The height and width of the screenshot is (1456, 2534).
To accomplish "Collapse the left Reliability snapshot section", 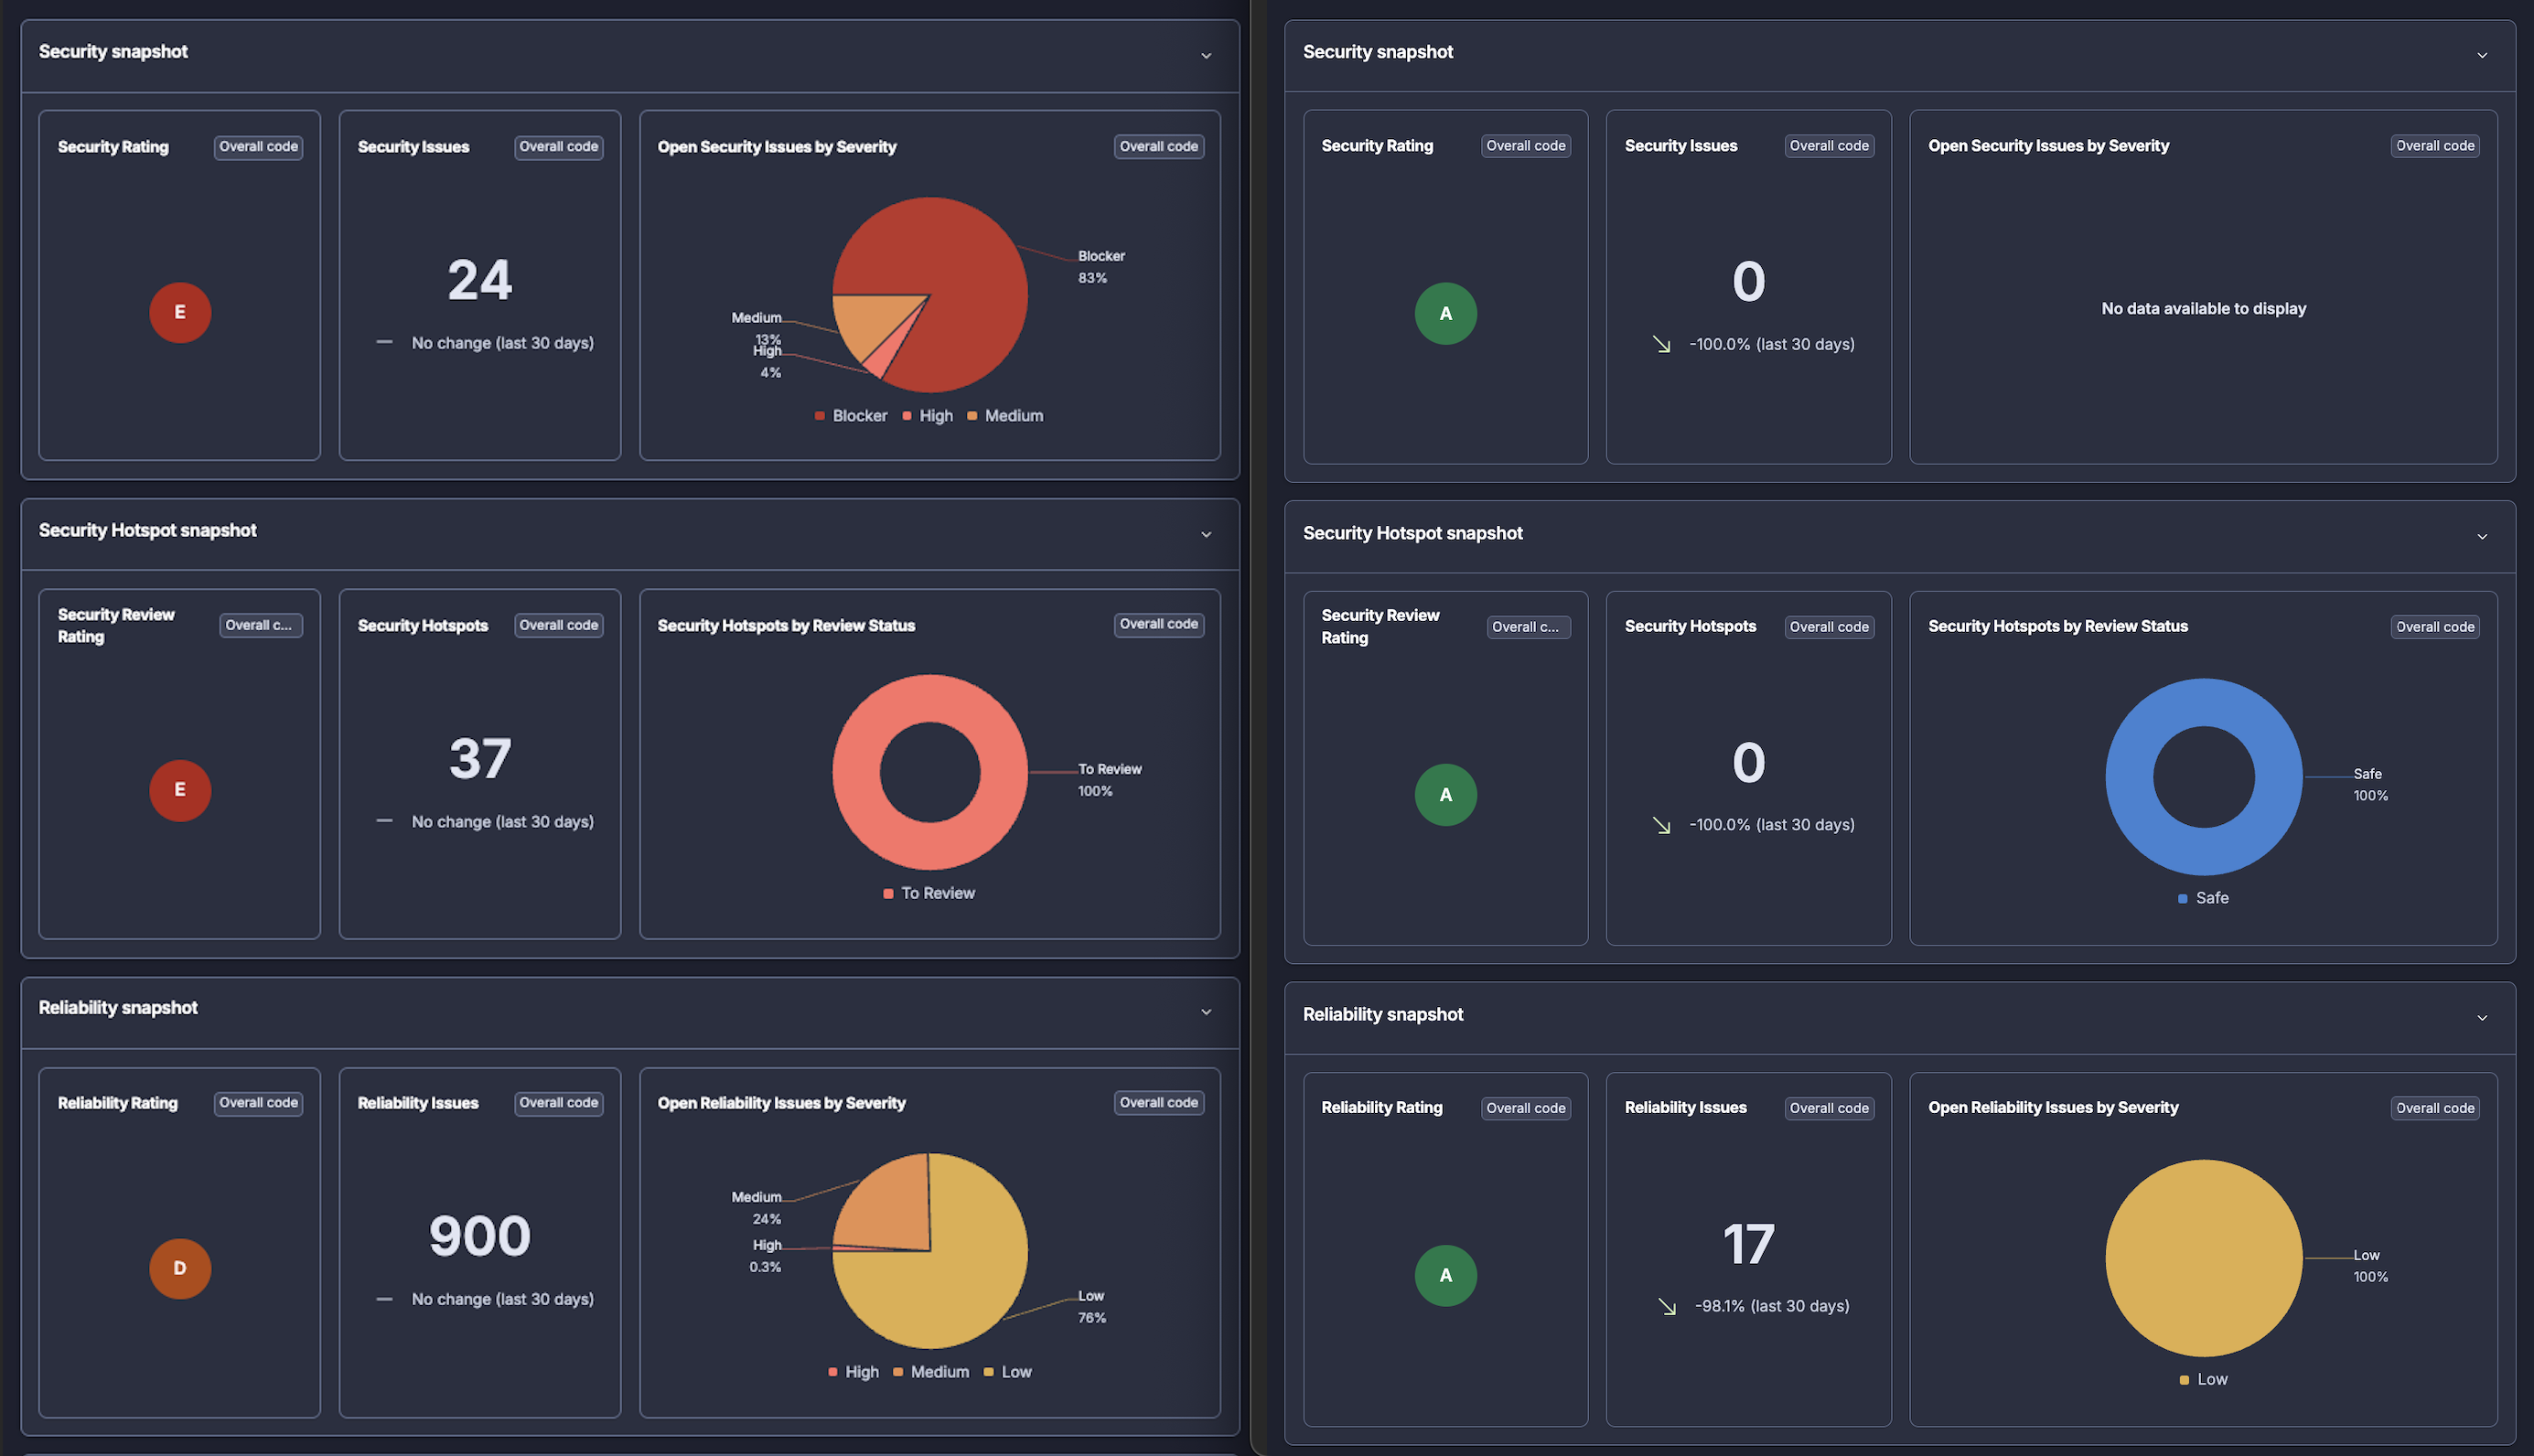I will (1206, 1012).
